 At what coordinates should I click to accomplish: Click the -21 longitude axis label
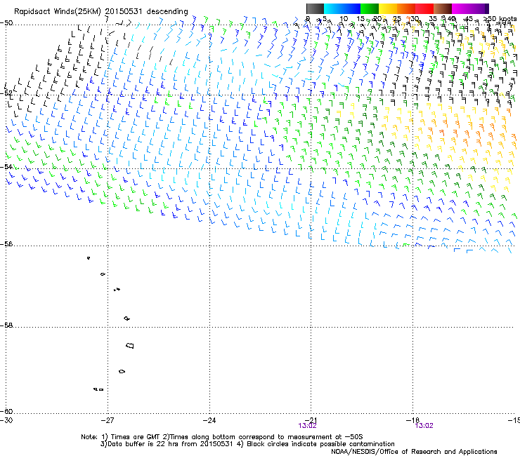click(311, 420)
